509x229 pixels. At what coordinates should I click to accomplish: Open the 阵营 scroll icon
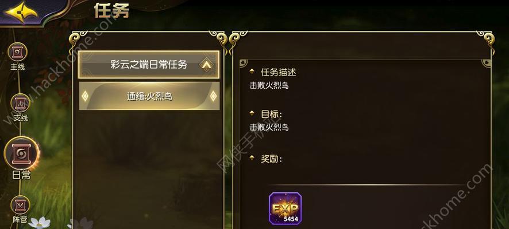click(x=20, y=204)
